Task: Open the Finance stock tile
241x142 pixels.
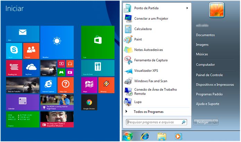Action: (23, 119)
